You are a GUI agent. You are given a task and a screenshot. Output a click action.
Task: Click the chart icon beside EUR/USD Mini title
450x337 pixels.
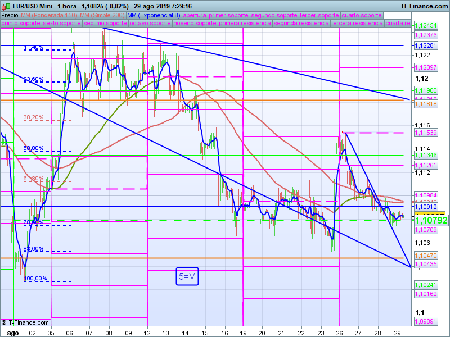point(6,5)
